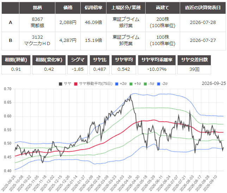
Task: Toggle the blue +2σ legend swatch
Action: 117,84
